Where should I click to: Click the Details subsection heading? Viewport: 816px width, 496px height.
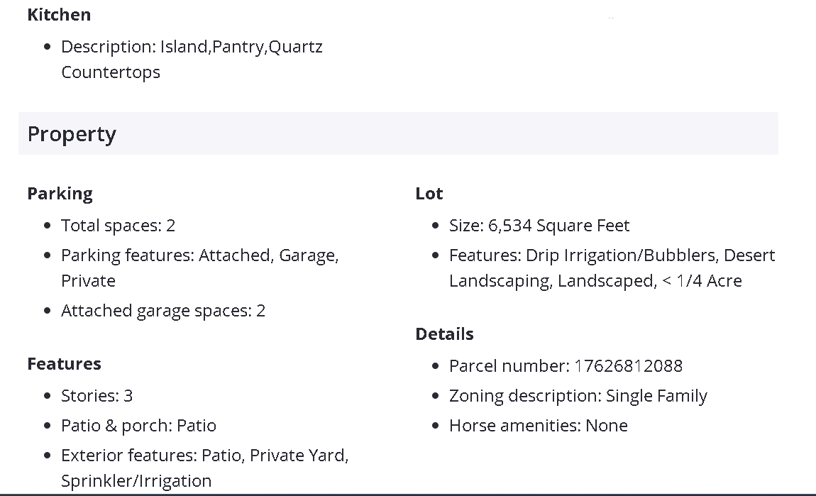point(444,334)
